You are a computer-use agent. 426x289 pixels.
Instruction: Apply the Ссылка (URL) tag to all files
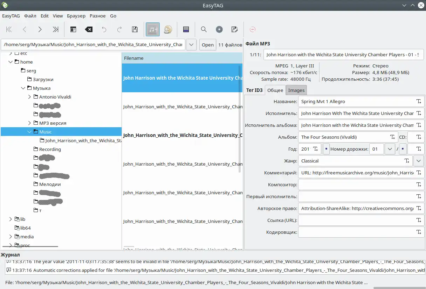coord(419,220)
